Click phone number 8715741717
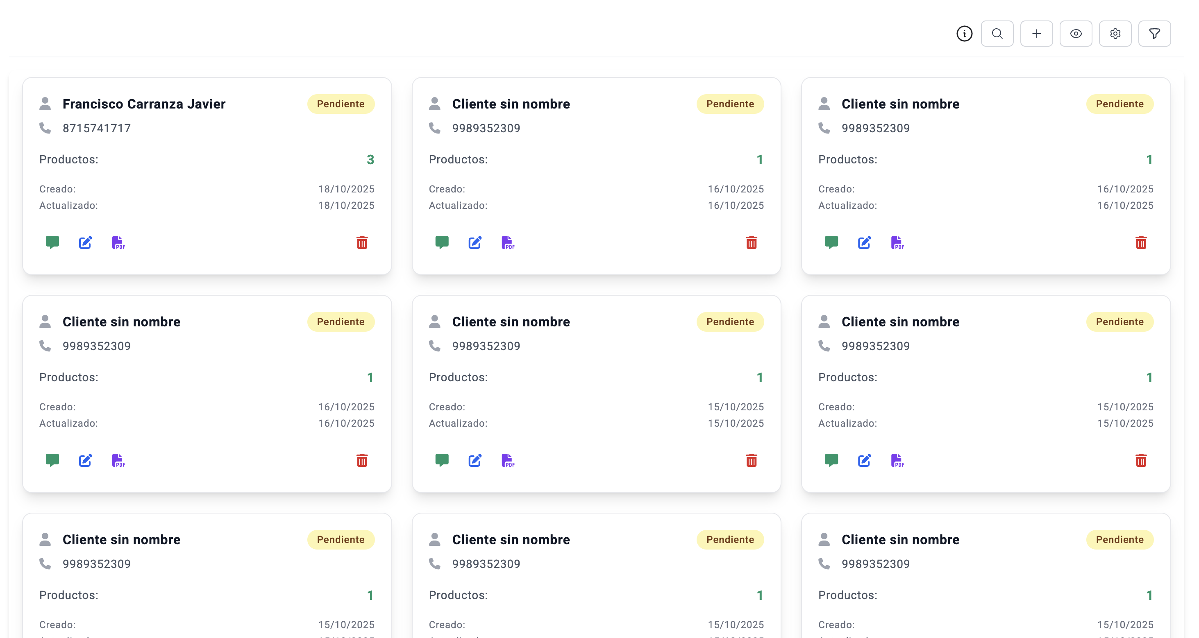1199x638 pixels. (x=96, y=128)
